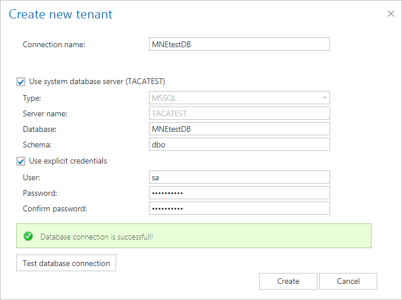
Task: Toggle Use system database server checkbox
Action: click(x=21, y=82)
